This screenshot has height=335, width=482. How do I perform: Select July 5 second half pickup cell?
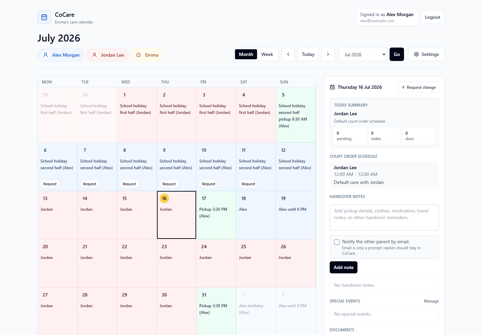pyautogui.click(x=296, y=115)
